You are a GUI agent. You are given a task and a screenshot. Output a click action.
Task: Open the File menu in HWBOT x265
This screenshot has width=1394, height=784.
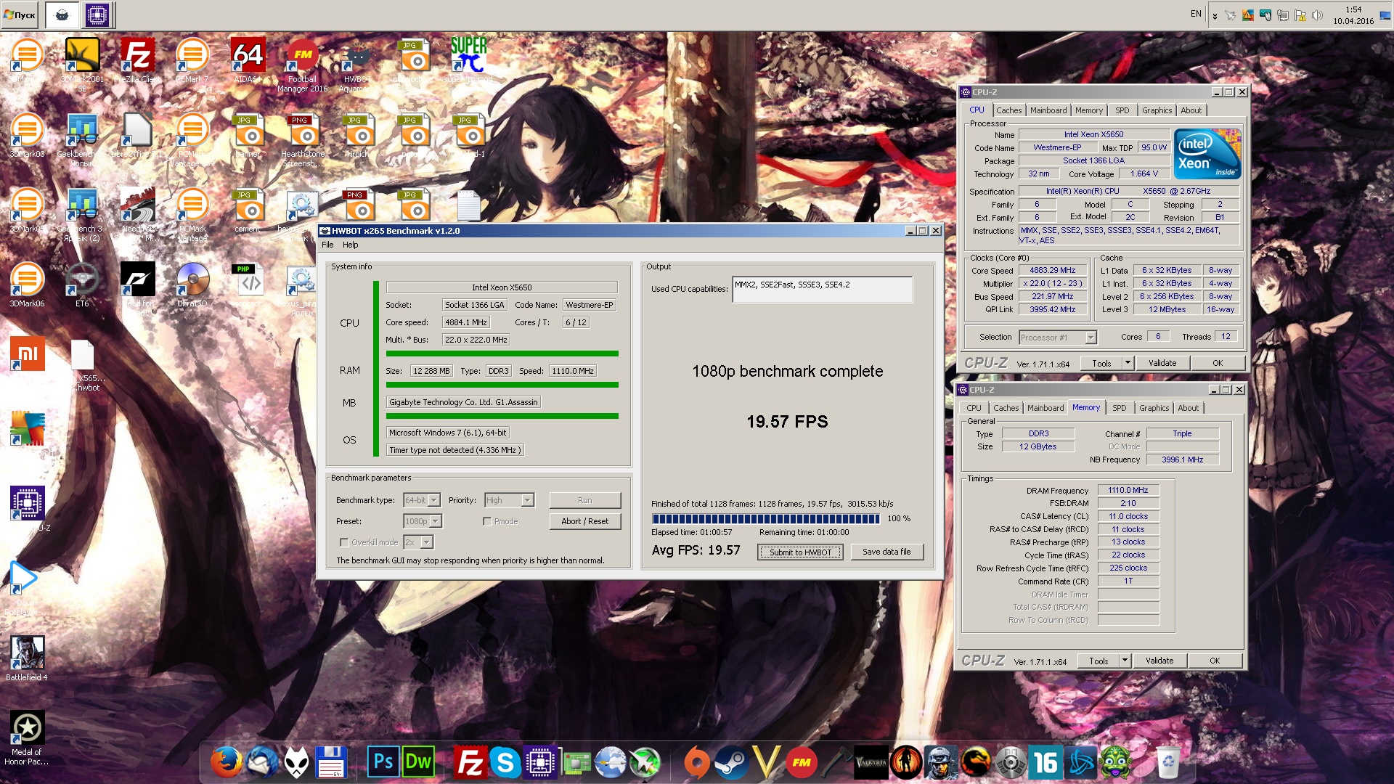tap(327, 245)
